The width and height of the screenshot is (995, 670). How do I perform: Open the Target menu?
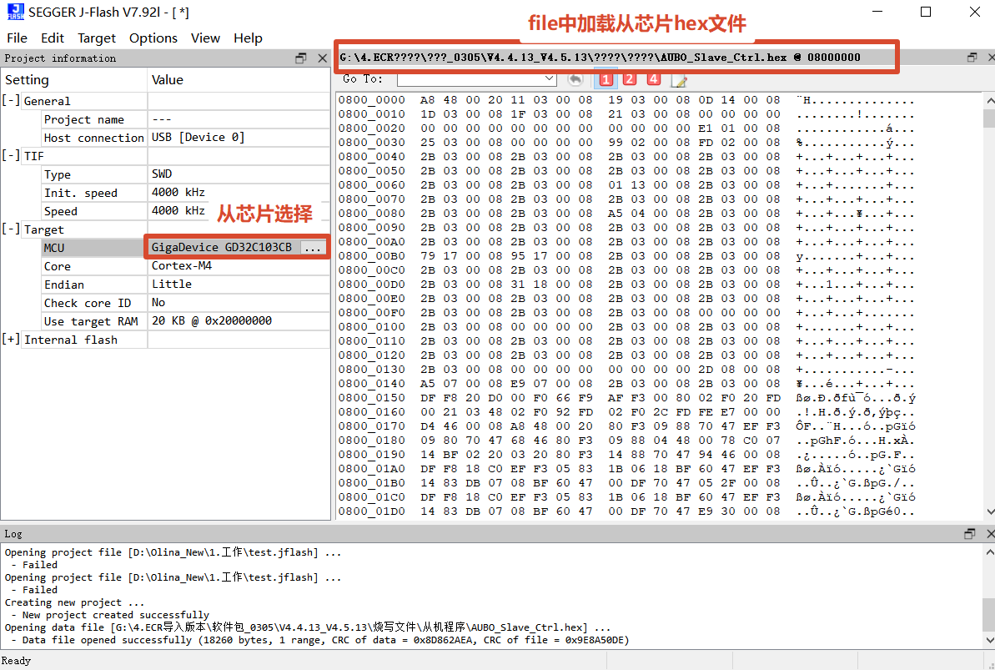[x=97, y=38]
